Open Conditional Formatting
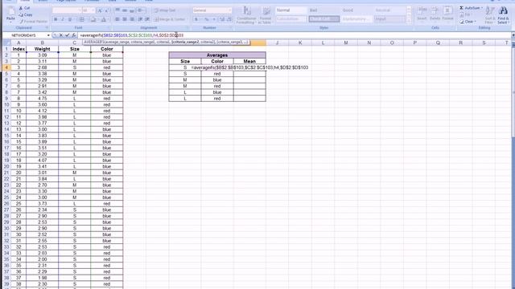Screen dimensions: 515x289 pyautogui.click(x=246, y=14)
